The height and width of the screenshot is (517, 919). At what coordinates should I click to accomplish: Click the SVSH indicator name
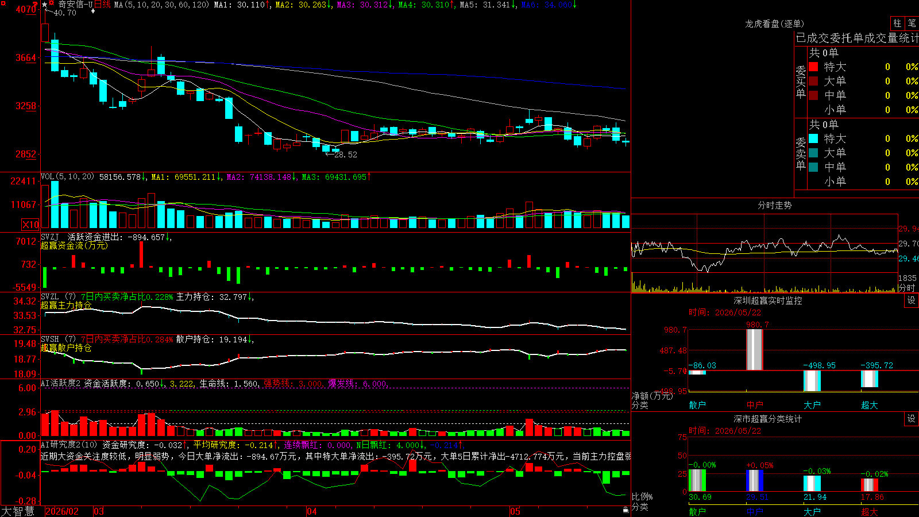[50, 339]
